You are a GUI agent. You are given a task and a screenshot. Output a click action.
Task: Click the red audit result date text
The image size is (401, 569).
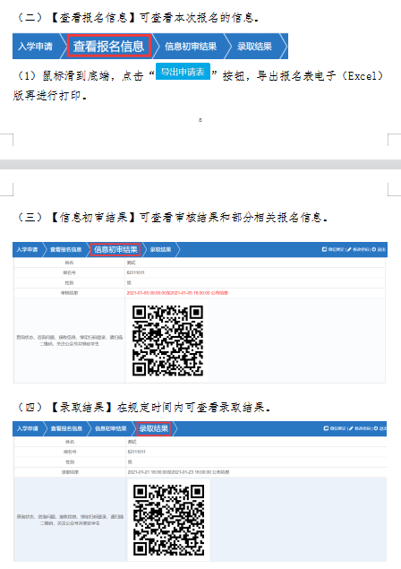(177, 293)
